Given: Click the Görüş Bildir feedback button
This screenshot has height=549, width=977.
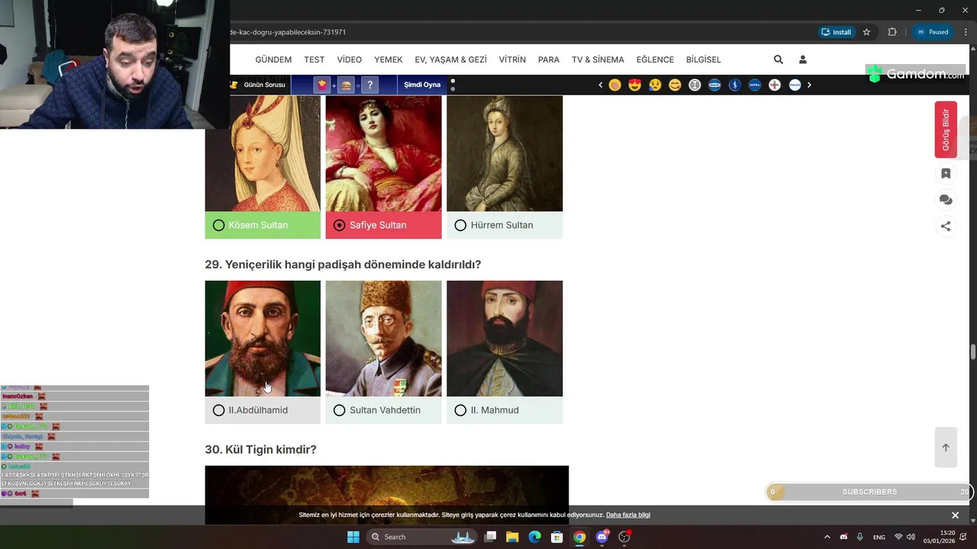Looking at the screenshot, I should point(946,130).
